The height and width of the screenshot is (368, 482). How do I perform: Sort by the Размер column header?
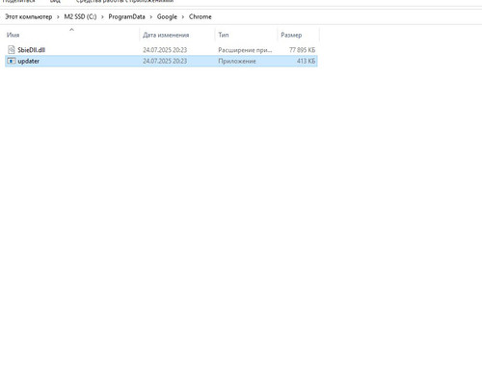pyautogui.click(x=291, y=35)
